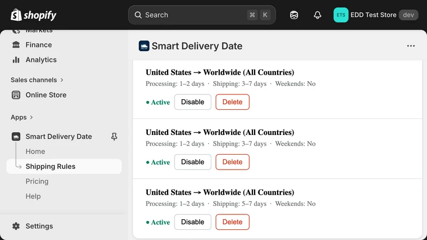Image resolution: width=427 pixels, height=240 pixels.
Task: Disable the 5–7 days shipping rule
Action: point(193,222)
